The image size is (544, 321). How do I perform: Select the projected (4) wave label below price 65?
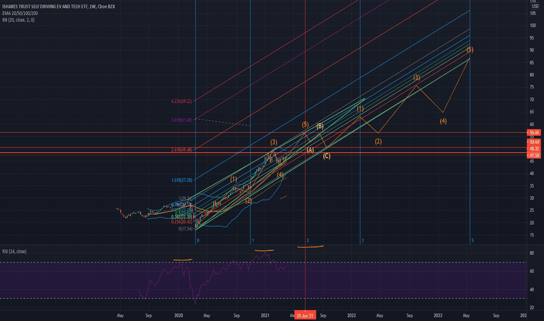(x=443, y=121)
